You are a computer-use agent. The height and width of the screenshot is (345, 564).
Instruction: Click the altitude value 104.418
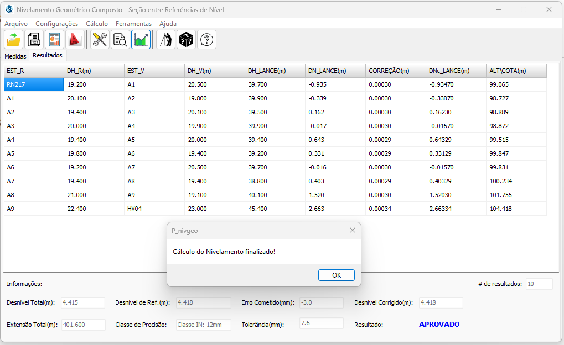click(516, 209)
